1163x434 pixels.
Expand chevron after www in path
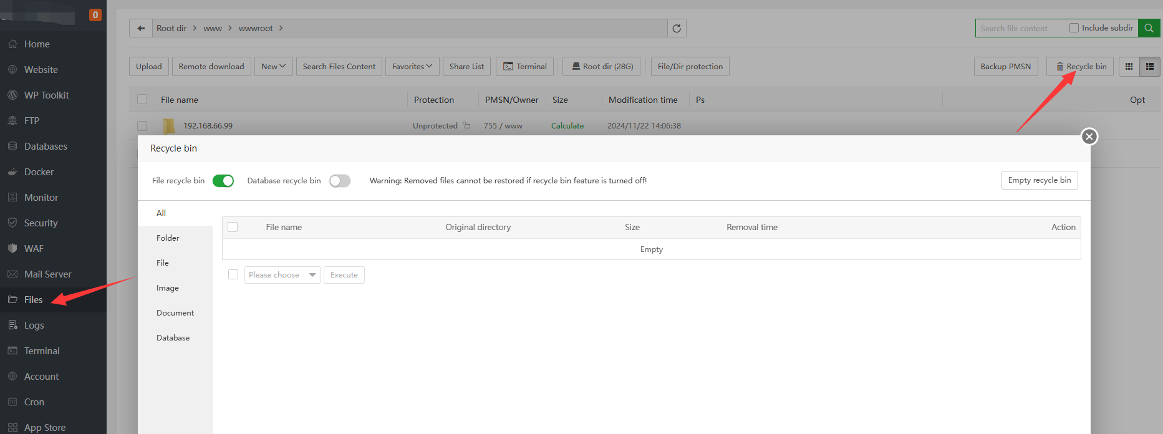(x=230, y=28)
